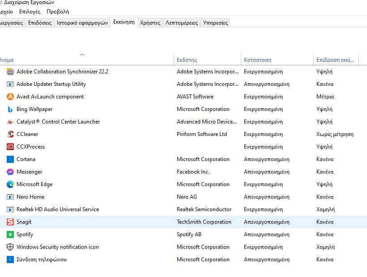Click the Adobe Collaboration Synchronizer icon

point(10,72)
